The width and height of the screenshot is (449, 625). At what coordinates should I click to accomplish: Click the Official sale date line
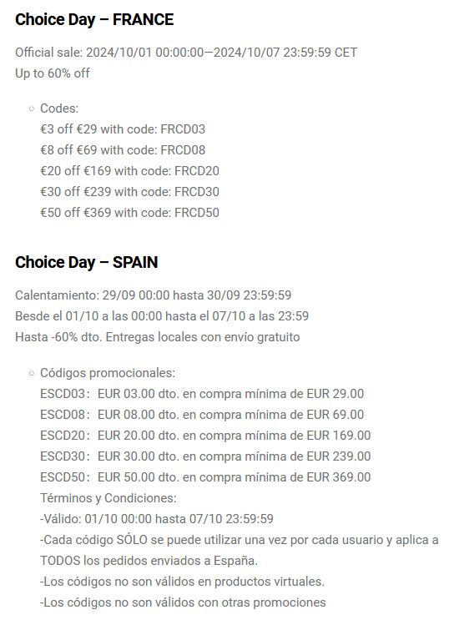pyautogui.click(x=186, y=53)
